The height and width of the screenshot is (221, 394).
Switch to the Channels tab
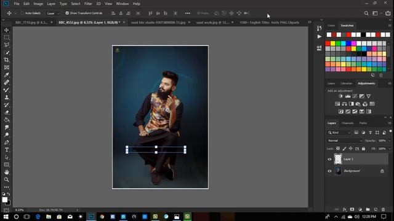pyautogui.click(x=347, y=123)
